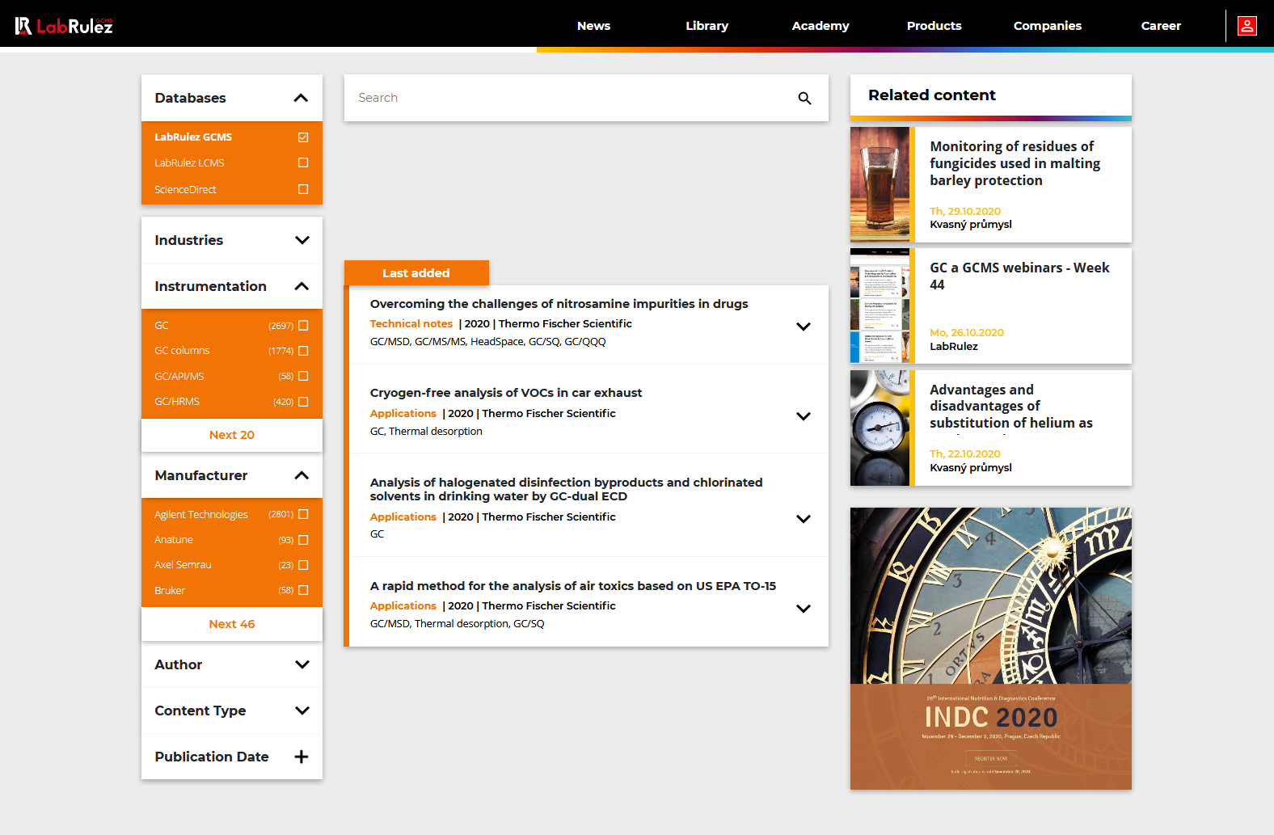
Task: Open Cryogen-free analysis of VOCs title
Action: 506,393
